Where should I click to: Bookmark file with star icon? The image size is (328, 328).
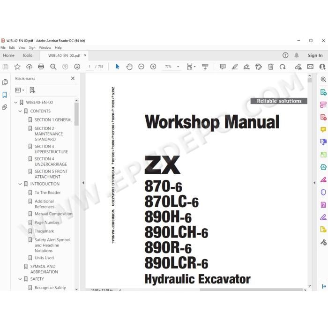point(17,67)
